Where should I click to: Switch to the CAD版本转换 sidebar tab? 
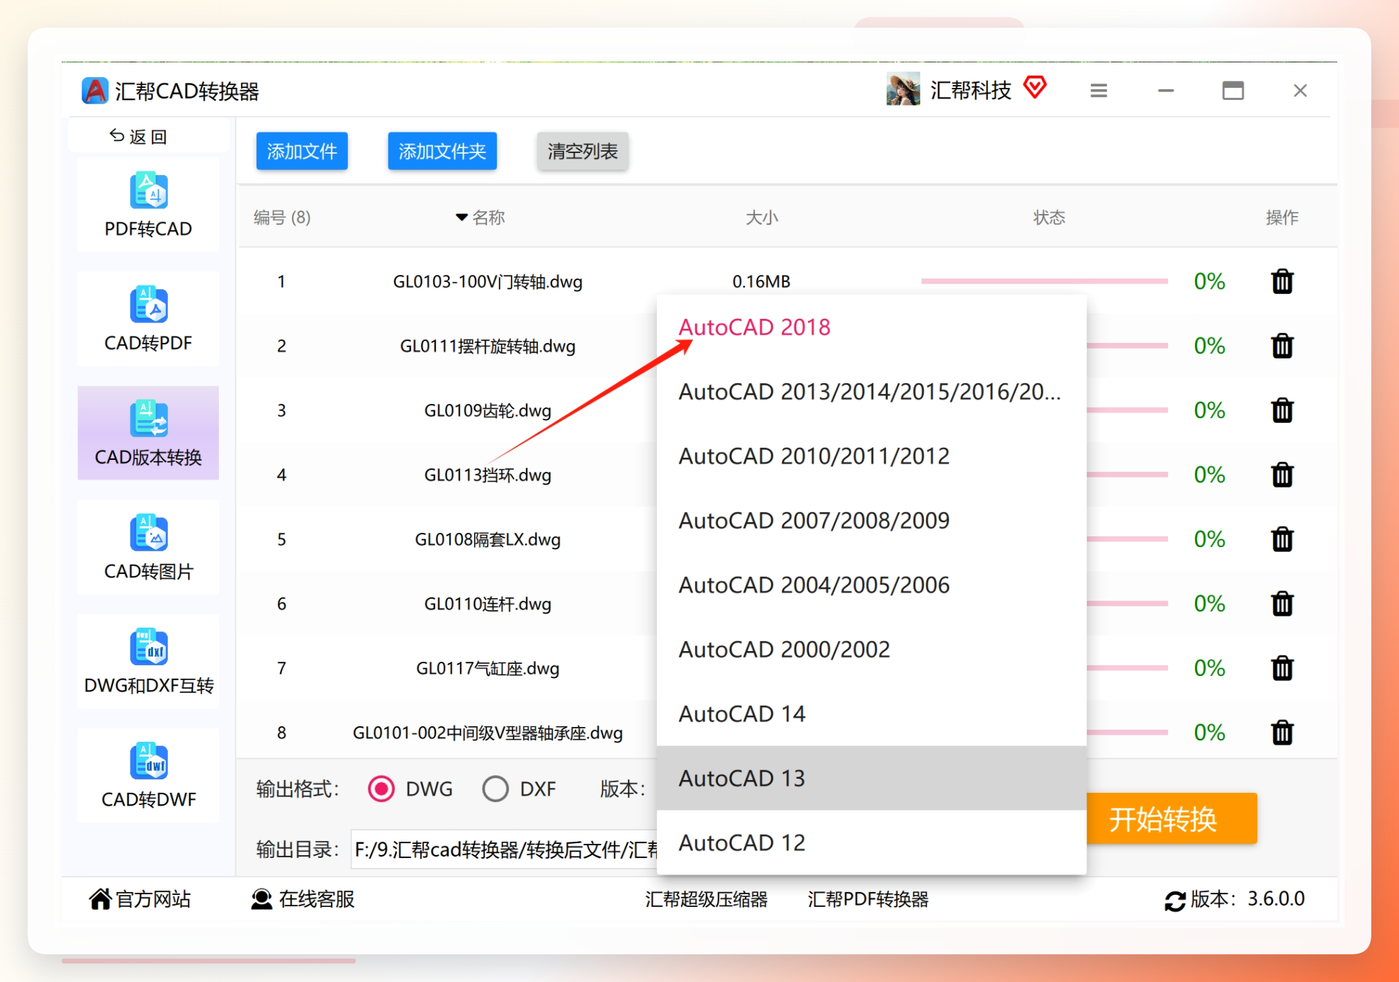pos(148,433)
